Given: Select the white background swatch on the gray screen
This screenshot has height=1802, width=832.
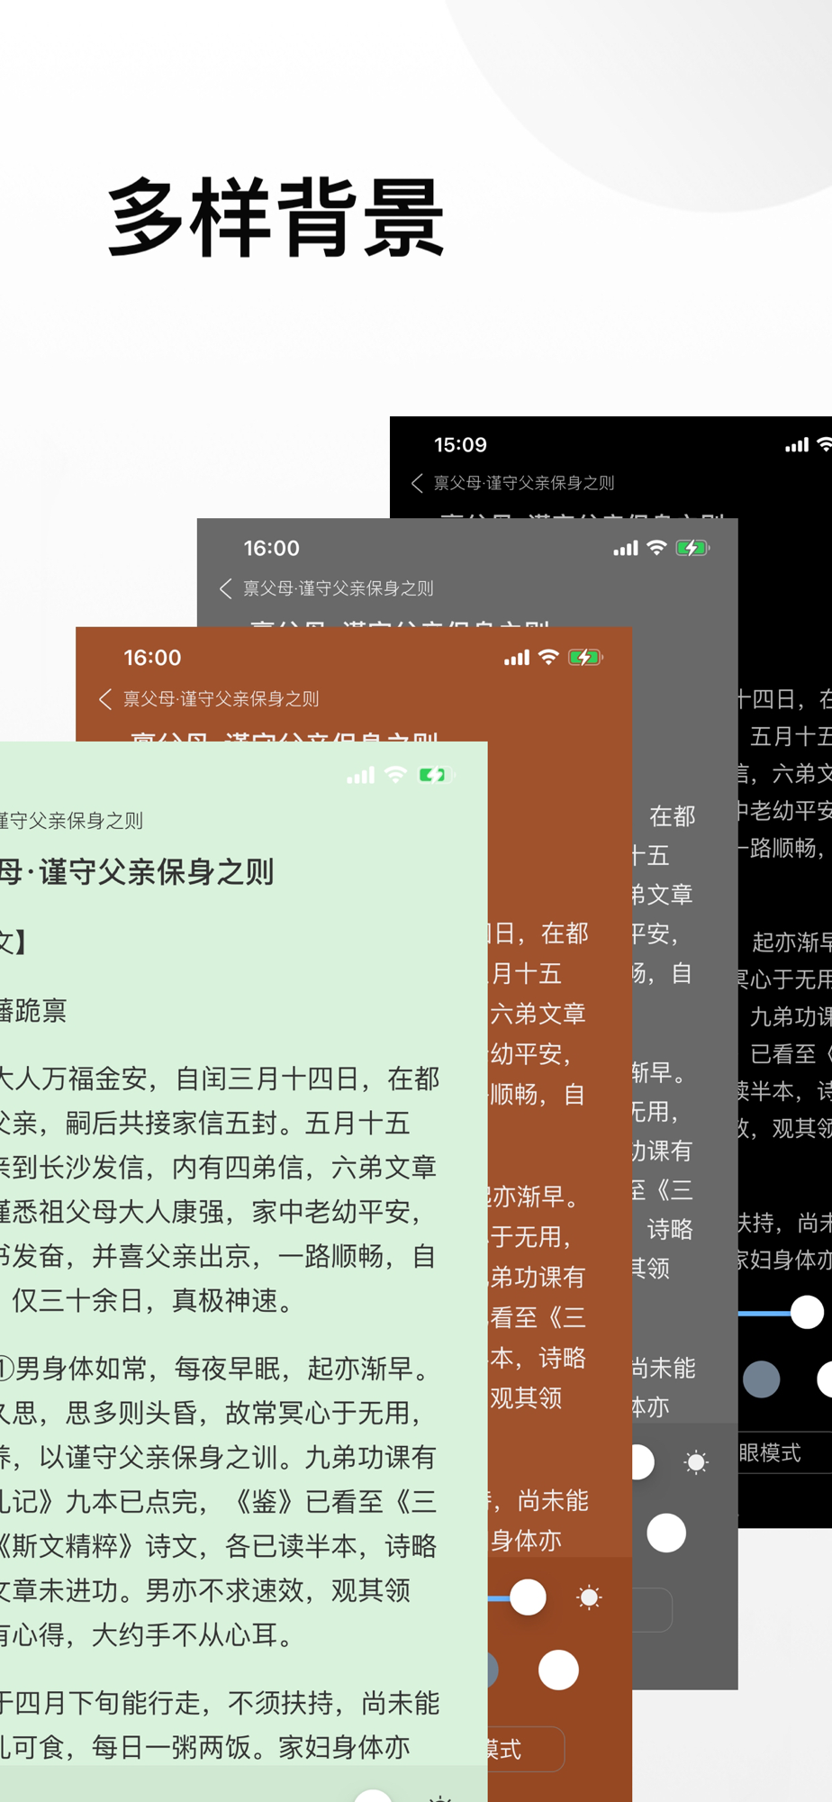Looking at the screenshot, I should [x=666, y=1533].
